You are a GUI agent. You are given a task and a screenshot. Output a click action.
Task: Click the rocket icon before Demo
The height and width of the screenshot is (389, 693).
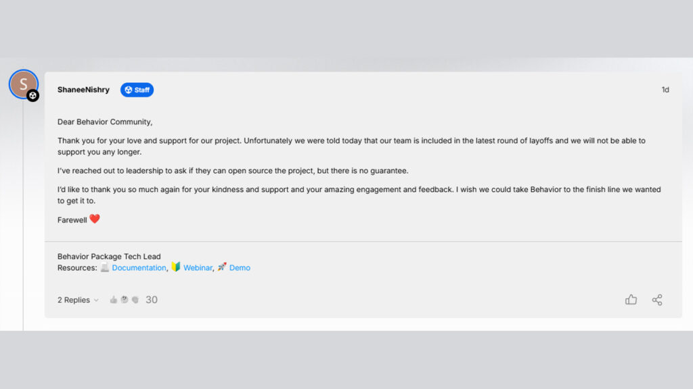coord(222,267)
